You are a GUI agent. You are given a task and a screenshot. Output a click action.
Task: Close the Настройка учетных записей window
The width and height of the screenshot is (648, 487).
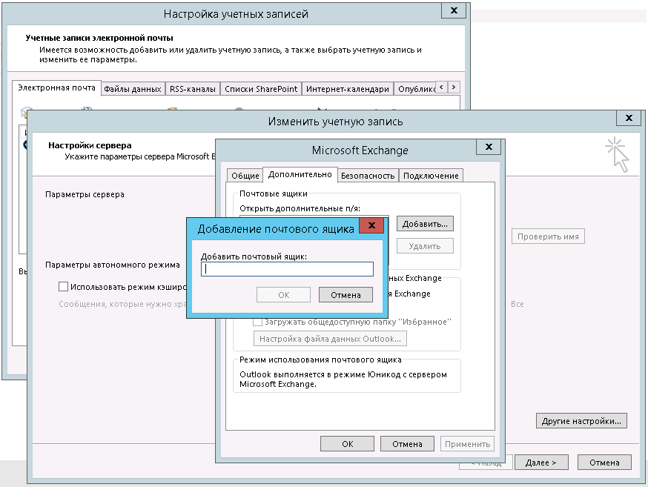[x=454, y=10]
